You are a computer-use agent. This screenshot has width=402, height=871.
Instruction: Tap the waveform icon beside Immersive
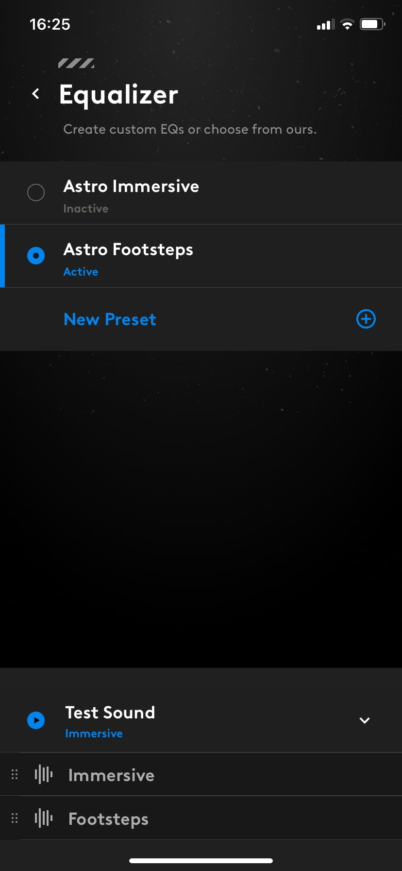(x=44, y=774)
